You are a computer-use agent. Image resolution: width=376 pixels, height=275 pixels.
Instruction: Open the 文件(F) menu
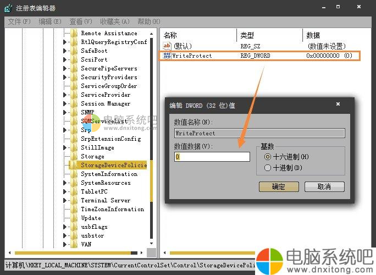[x=19, y=21]
